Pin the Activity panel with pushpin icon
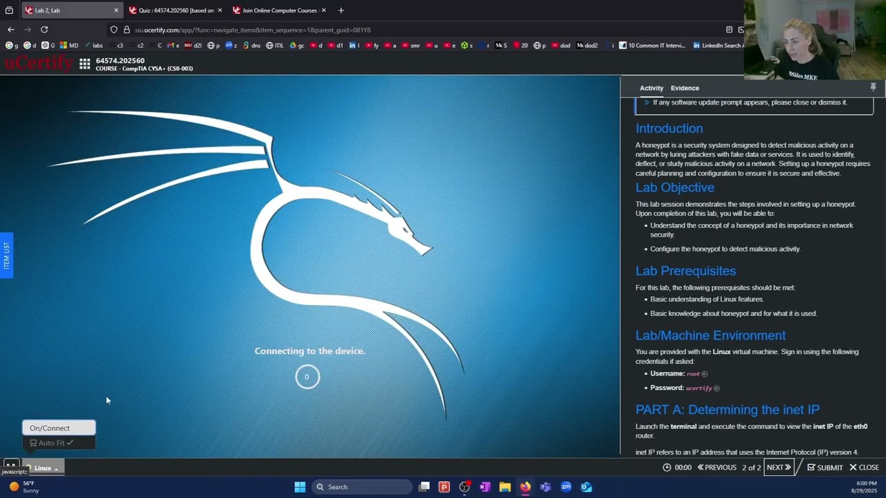Viewport: 886px width, 498px height. coord(873,87)
